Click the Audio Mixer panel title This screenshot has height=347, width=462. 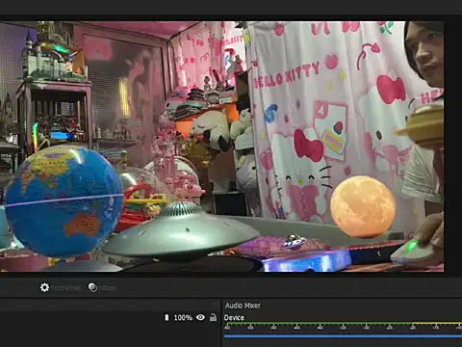(243, 306)
